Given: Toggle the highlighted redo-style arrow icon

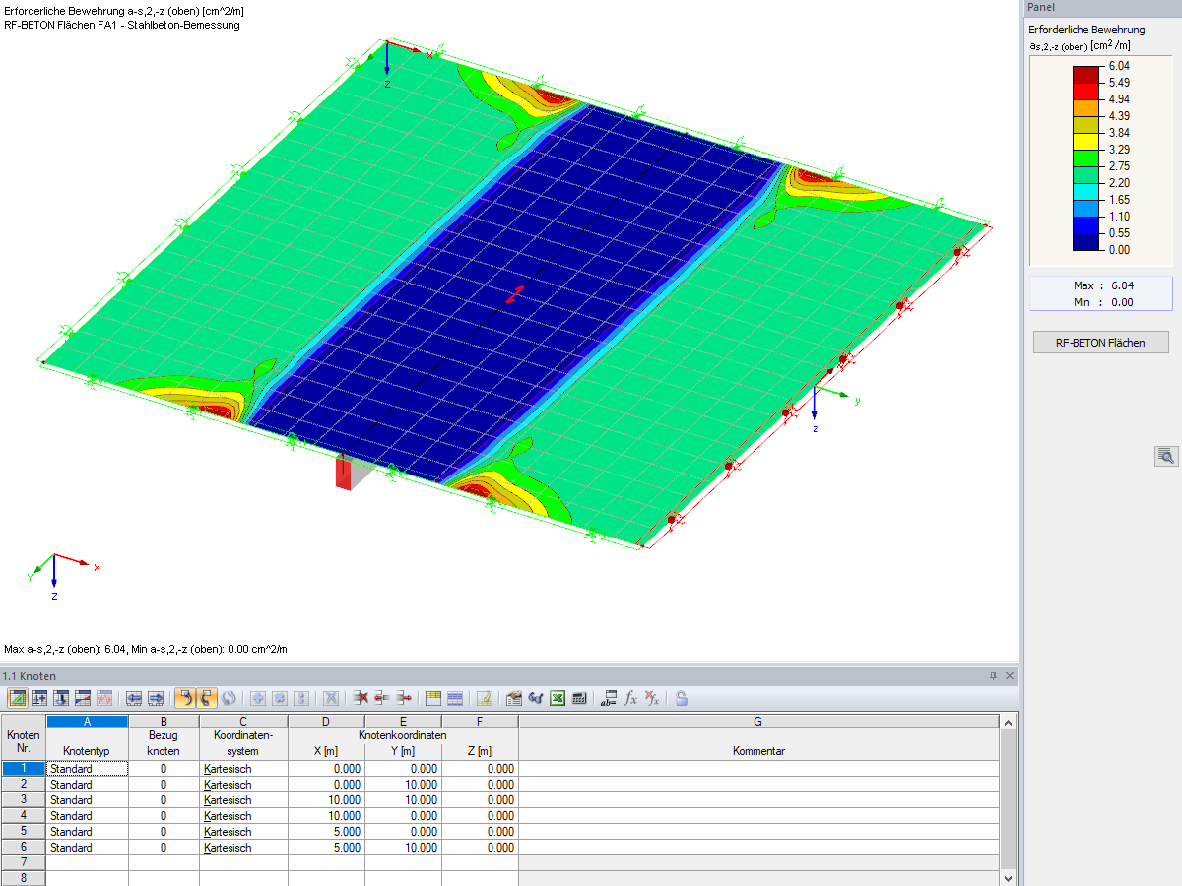Looking at the screenshot, I should 206,698.
